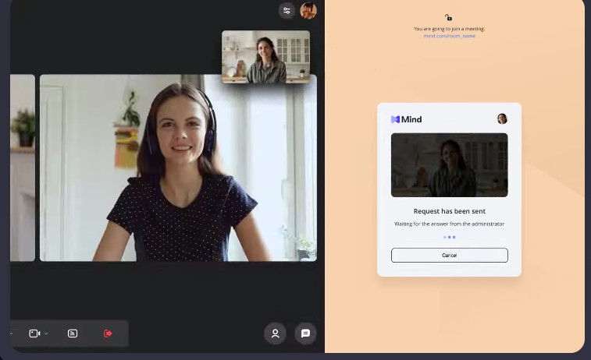Screen dimensions: 591x360
Task: Click the profile avatar in top bar
Action: (x=308, y=11)
